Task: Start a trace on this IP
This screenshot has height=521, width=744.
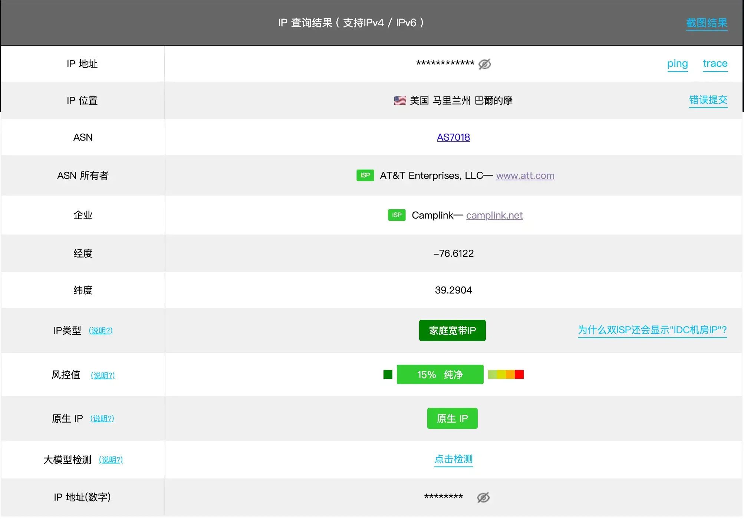Action: click(x=715, y=63)
